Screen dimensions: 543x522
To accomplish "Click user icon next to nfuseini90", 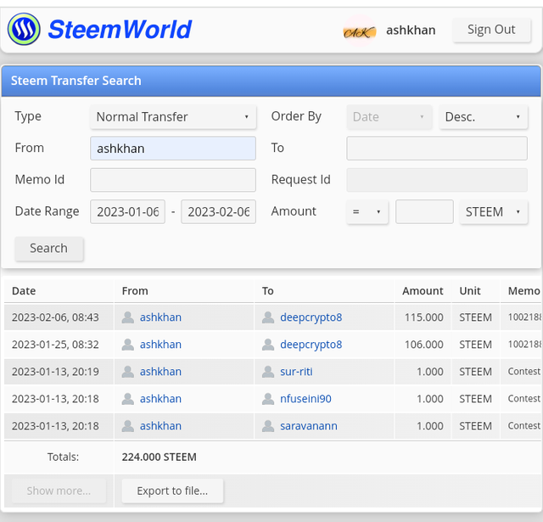I will pos(268,399).
